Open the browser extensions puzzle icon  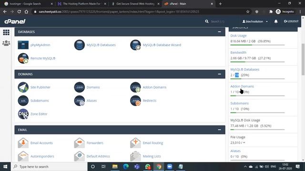[271, 11]
